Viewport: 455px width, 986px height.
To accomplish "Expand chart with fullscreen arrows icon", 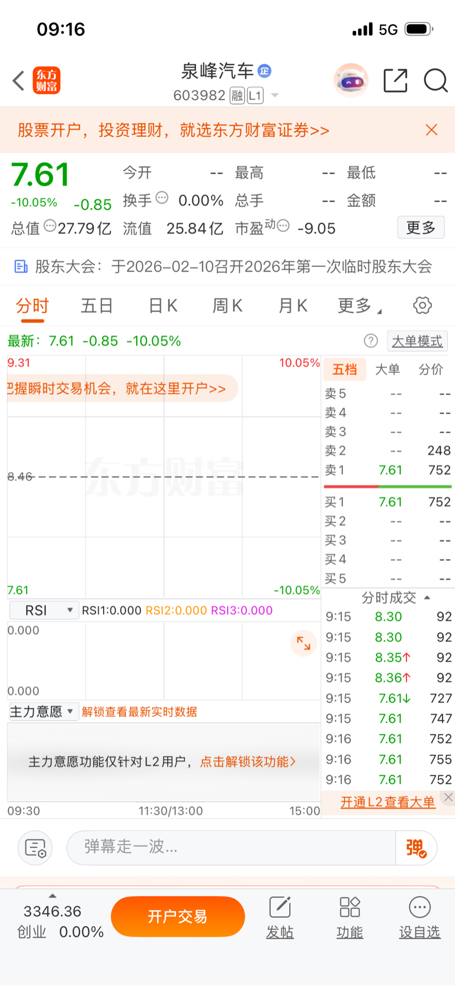I will coord(303,643).
